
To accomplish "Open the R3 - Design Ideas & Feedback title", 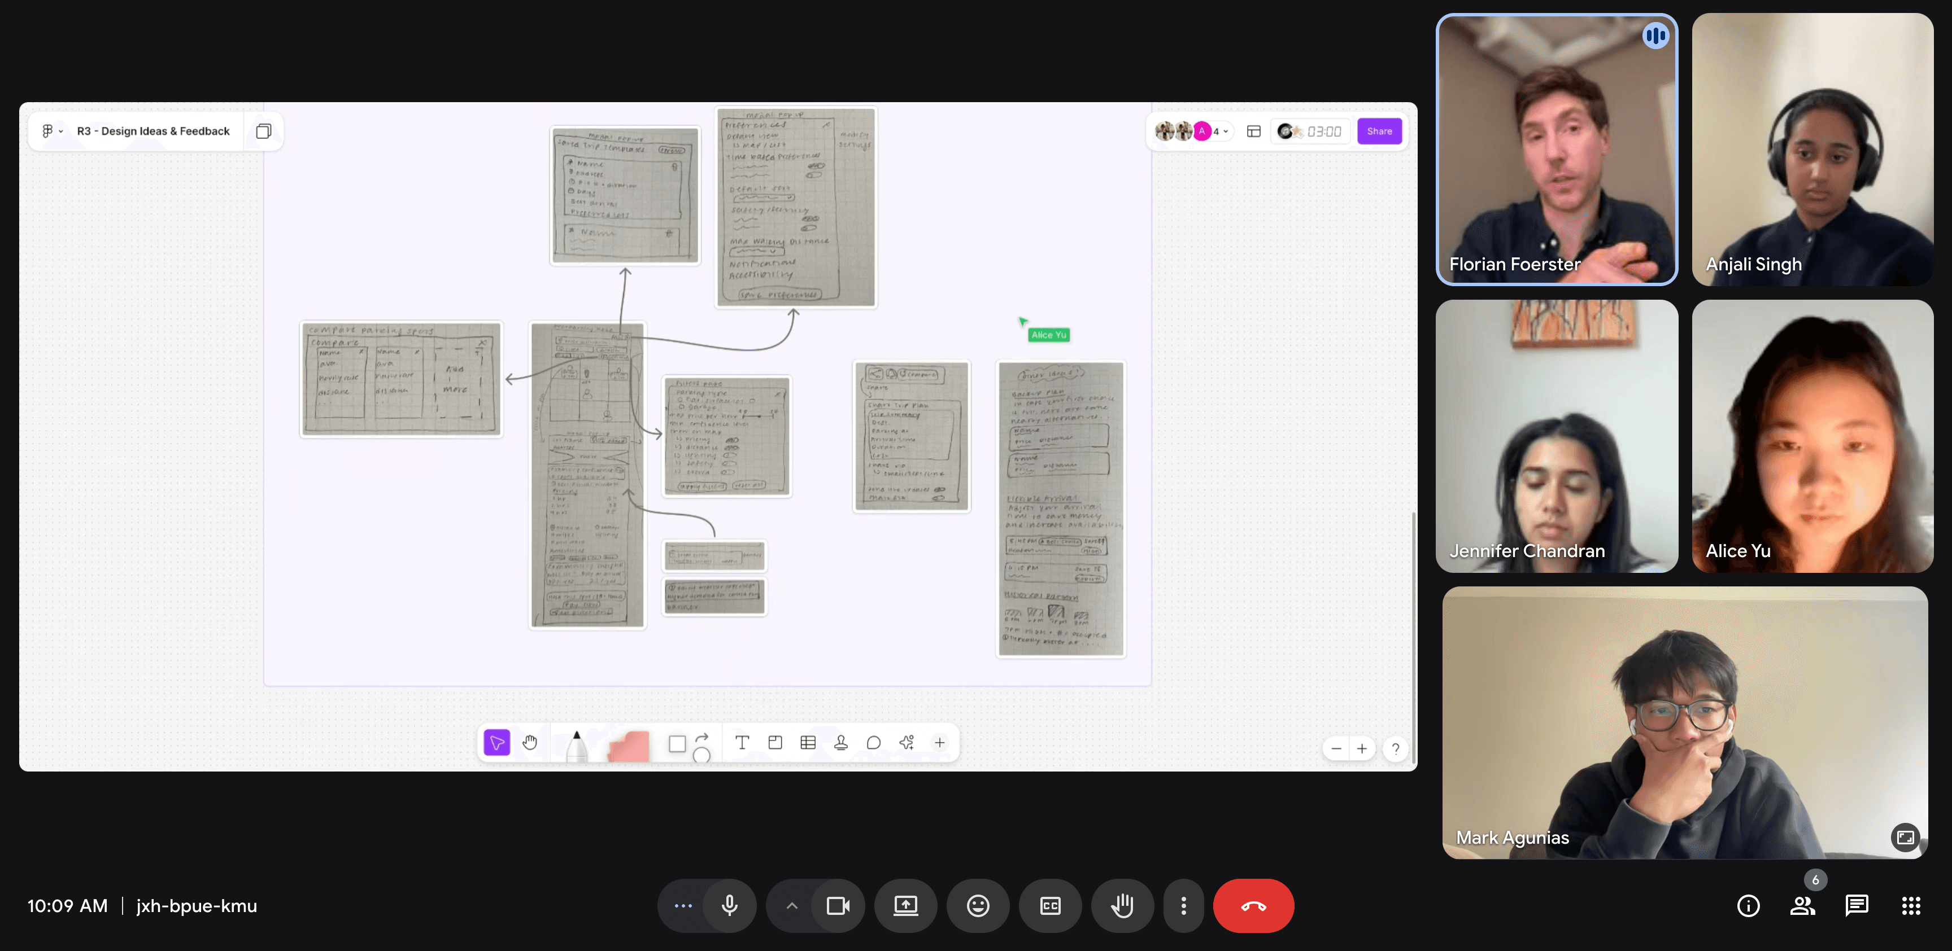I will pos(153,131).
